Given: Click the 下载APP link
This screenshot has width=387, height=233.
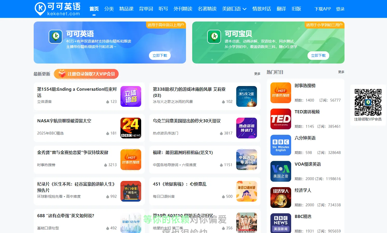Looking at the screenshot, I should (322, 9).
